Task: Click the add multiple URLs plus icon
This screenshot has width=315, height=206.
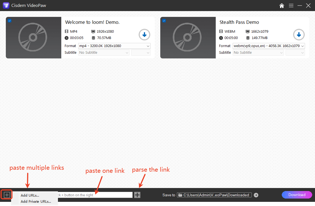Action: 7,195
